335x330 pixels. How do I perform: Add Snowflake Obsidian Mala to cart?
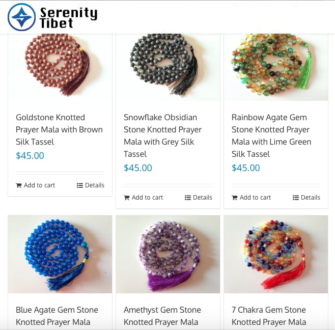click(144, 198)
